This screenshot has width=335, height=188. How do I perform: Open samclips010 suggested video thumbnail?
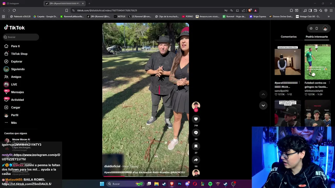288,62
